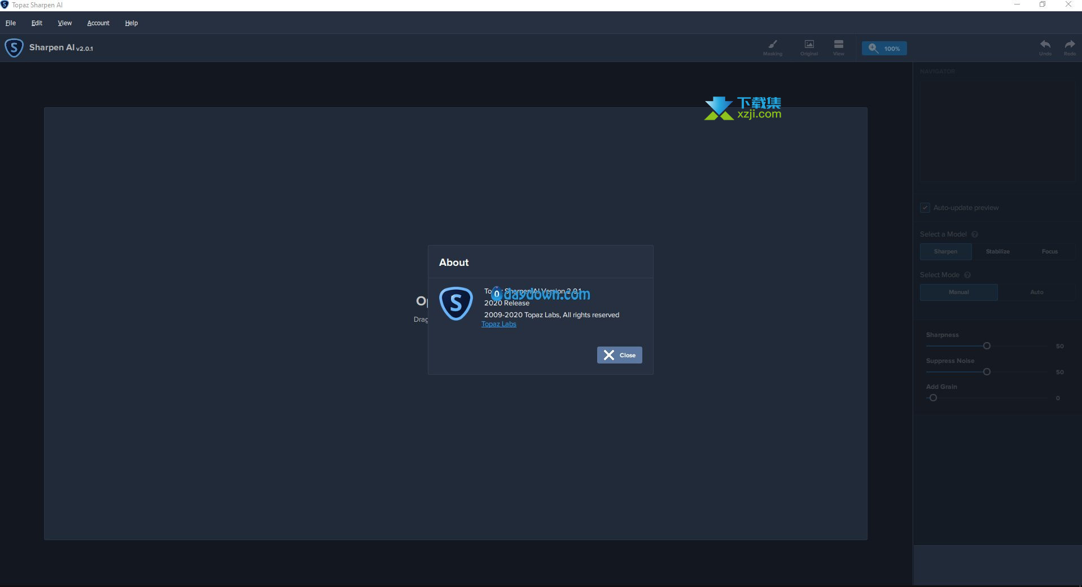
Task: Select the Stabilize model
Action: coord(998,252)
